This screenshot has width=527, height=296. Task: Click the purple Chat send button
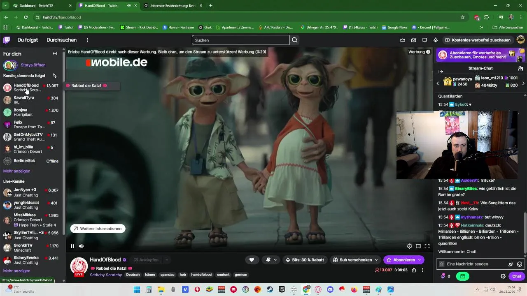(x=517, y=276)
